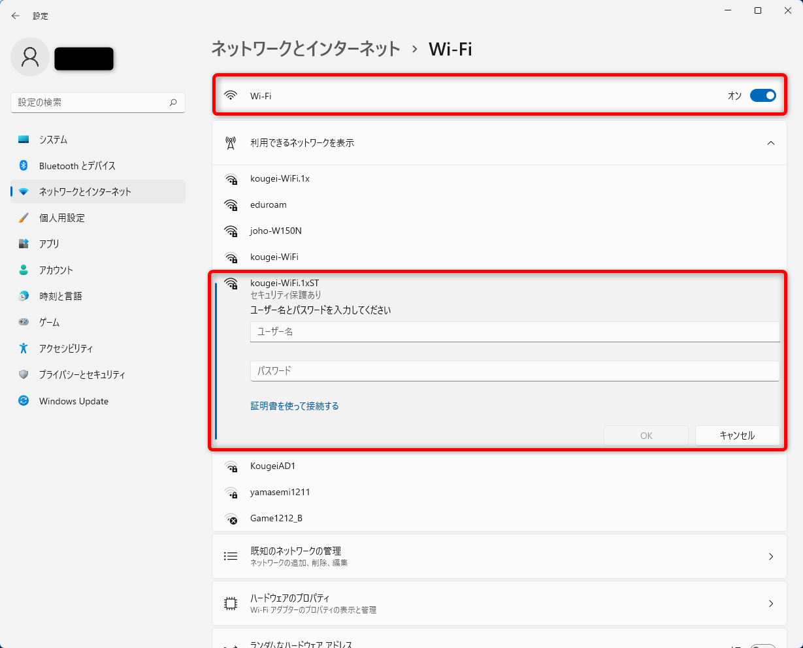The width and height of the screenshot is (803, 648).
Task: Open アカウント settings
Action: 98,270
